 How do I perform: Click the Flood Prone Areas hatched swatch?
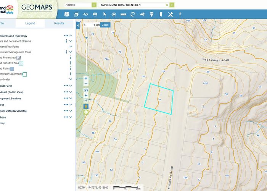pyautogui.click(x=19, y=58)
